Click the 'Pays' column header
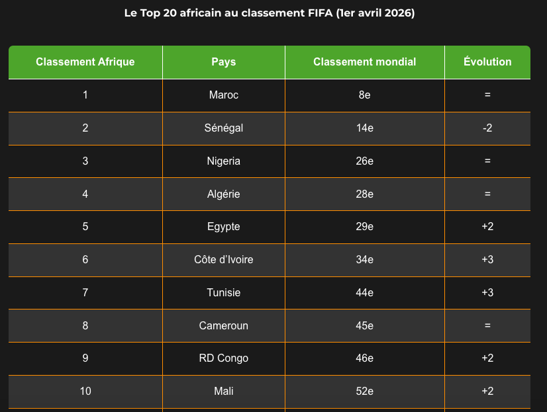 click(x=224, y=62)
